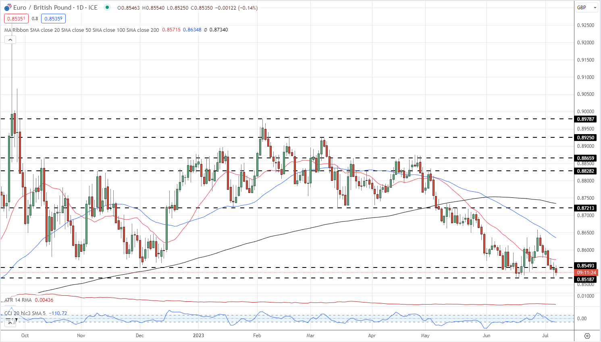Screen dimensions: 601x342
Task: Click the EUR/GBP flag symbol logo
Action: (8, 8)
